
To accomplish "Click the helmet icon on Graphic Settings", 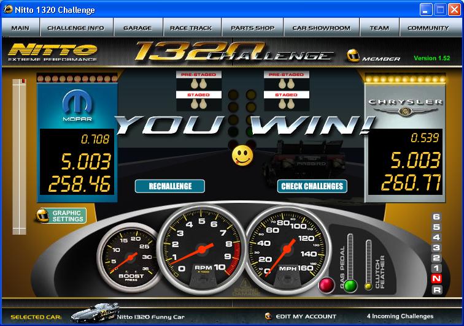I will 42,216.
